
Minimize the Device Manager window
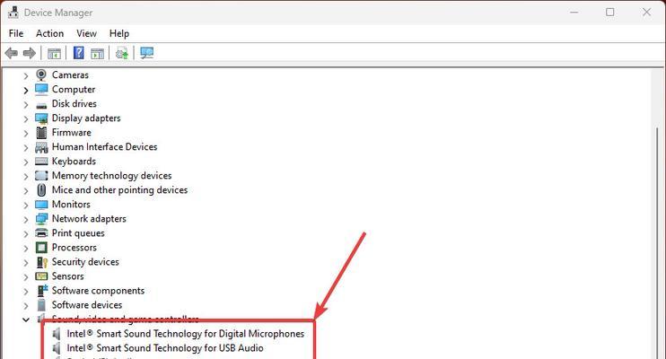(574, 13)
